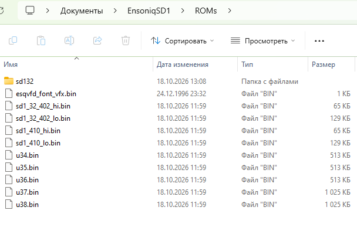Click the Refresh icon near address bar

tap(2, 11)
